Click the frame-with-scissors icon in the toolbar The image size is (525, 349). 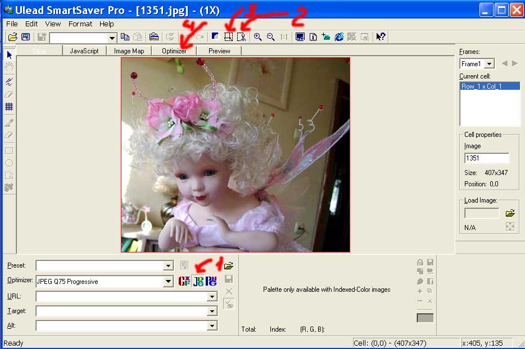(241, 37)
